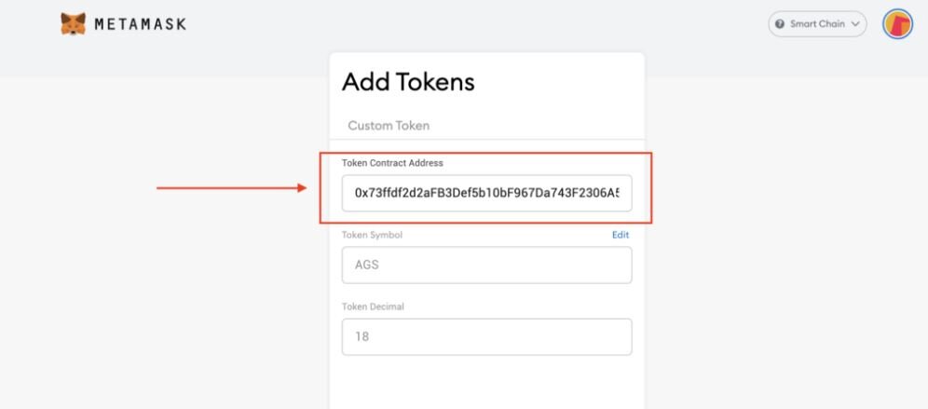Click the Token Decimal label text
Screen dimensions: 928x409
click(373, 307)
